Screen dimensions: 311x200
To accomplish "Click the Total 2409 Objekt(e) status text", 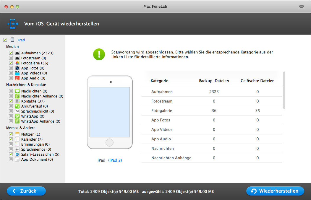I will tap(108, 191).
